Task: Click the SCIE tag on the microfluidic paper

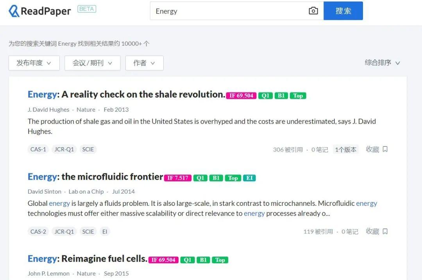Action: (88, 231)
